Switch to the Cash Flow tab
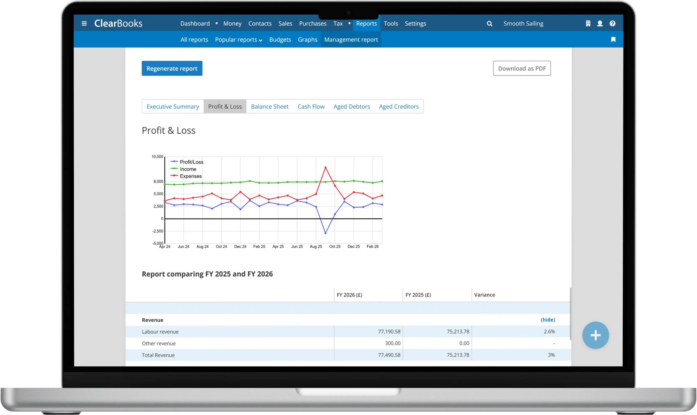 tap(311, 106)
